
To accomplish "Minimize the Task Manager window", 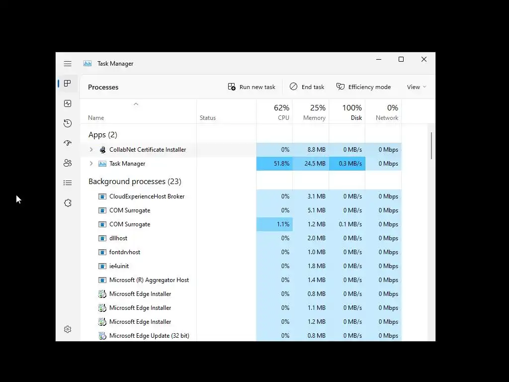I will tap(379, 60).
